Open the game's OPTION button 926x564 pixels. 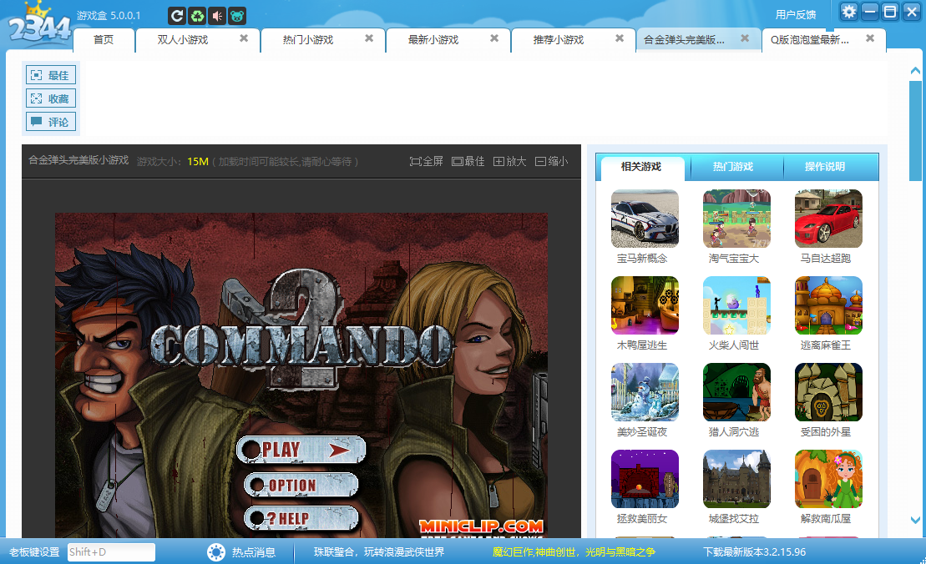(301, 485)
